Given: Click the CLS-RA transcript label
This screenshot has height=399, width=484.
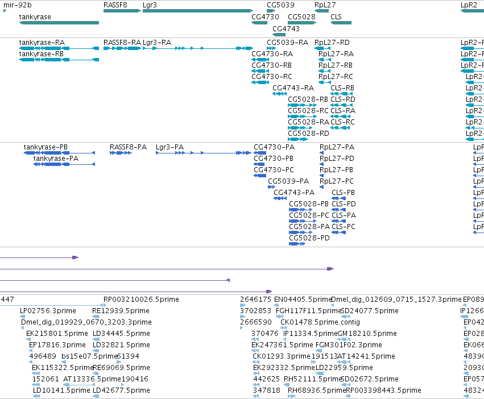Looking at the screenshot, I should click(x=342, y=111).
